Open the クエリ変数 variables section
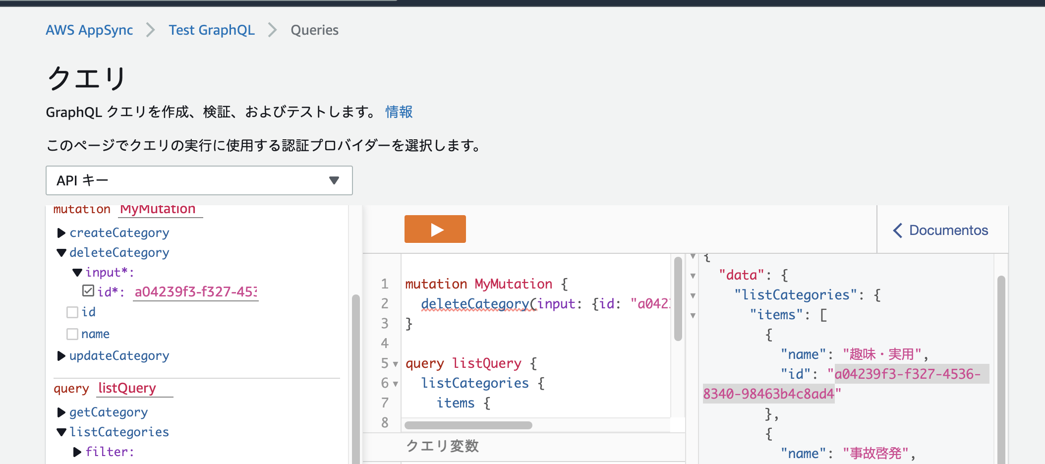This screenshot has height=464, width=1045. tap(443, 446)
